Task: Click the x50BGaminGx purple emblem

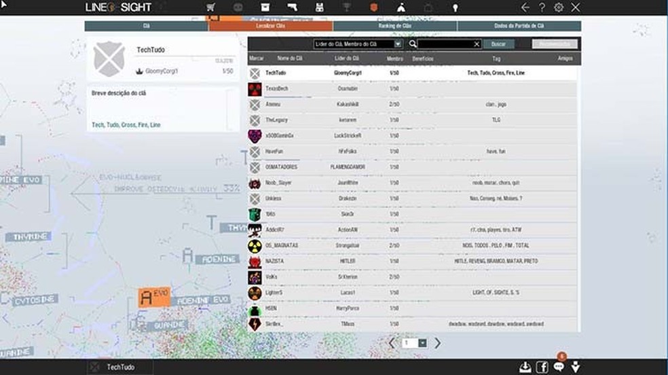Action: tap(255, 137)
